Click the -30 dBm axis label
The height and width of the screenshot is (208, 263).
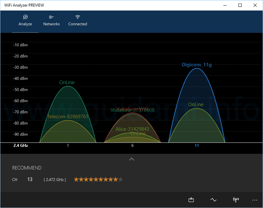coord(20,67)
